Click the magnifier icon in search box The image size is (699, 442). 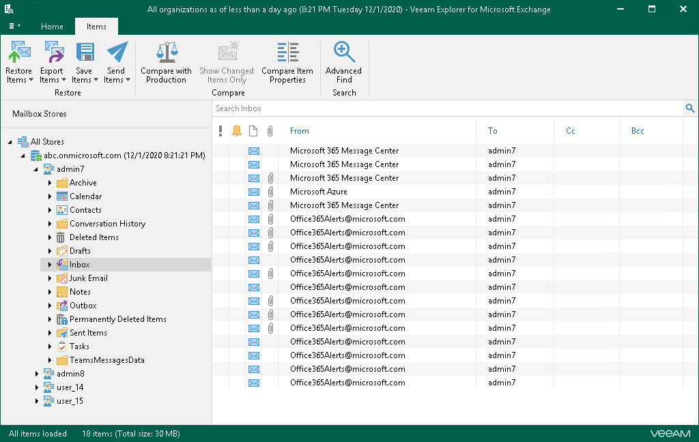point(689,108)
